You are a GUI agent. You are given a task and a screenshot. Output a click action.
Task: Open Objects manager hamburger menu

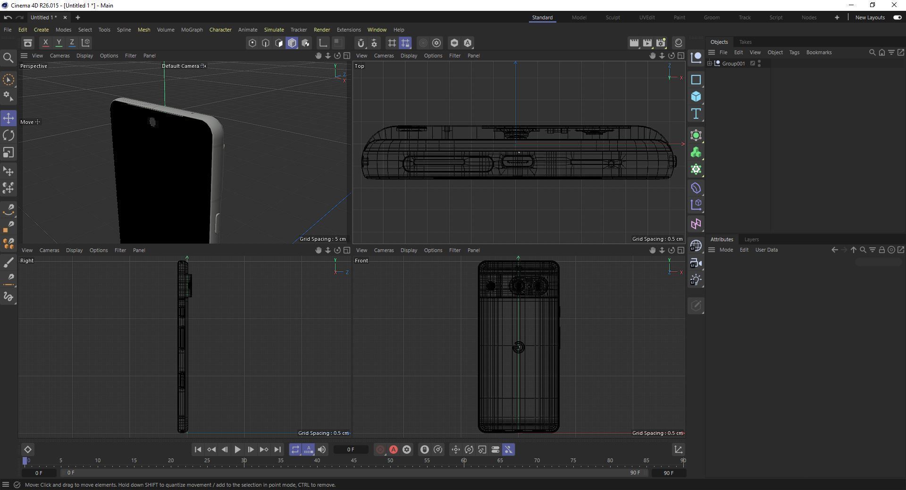(712, 52)
